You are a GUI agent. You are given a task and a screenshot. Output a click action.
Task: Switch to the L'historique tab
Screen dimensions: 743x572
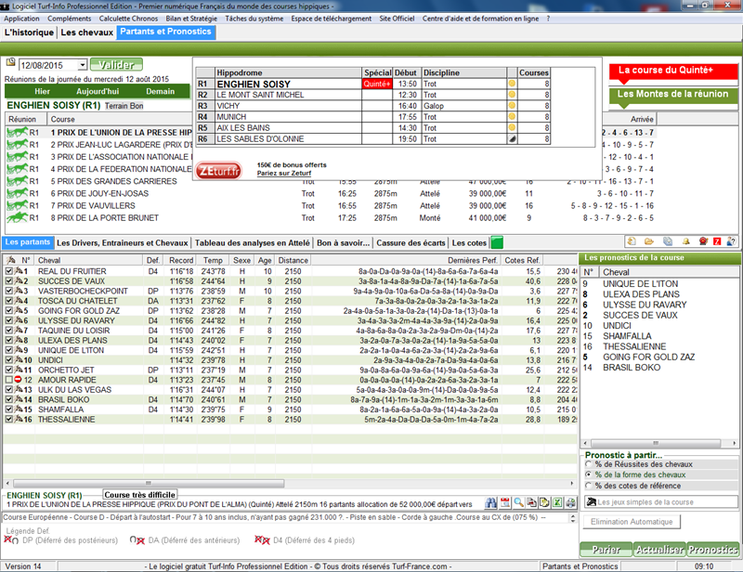tap(29, 32)
